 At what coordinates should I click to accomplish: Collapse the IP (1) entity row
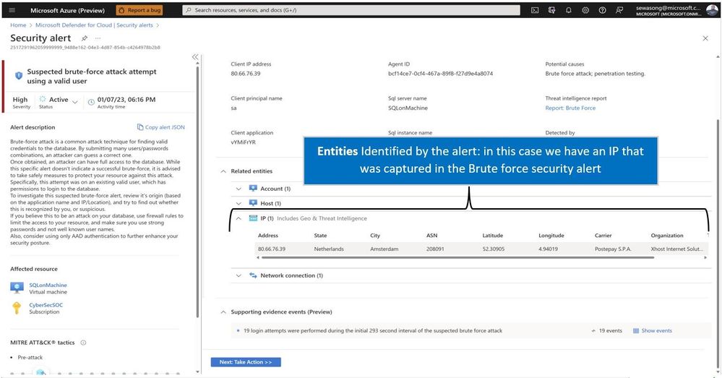pos(238,218)
